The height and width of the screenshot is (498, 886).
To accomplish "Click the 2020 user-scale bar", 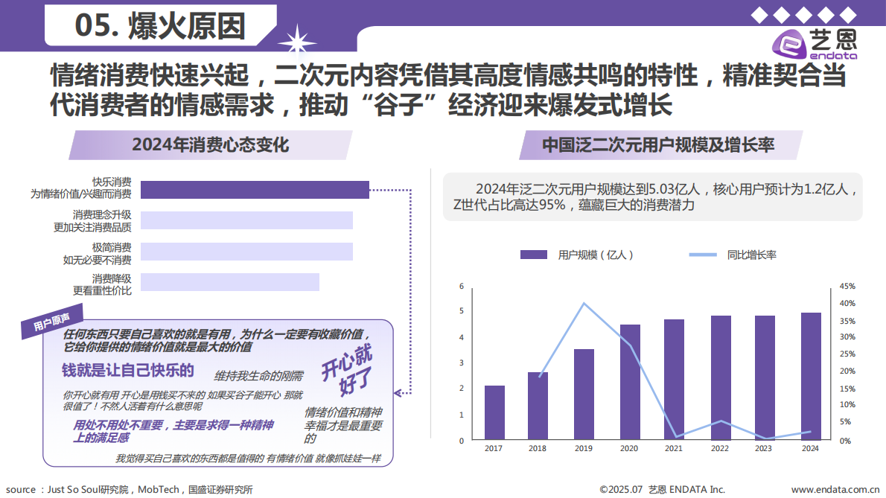I will coord(630,383).
